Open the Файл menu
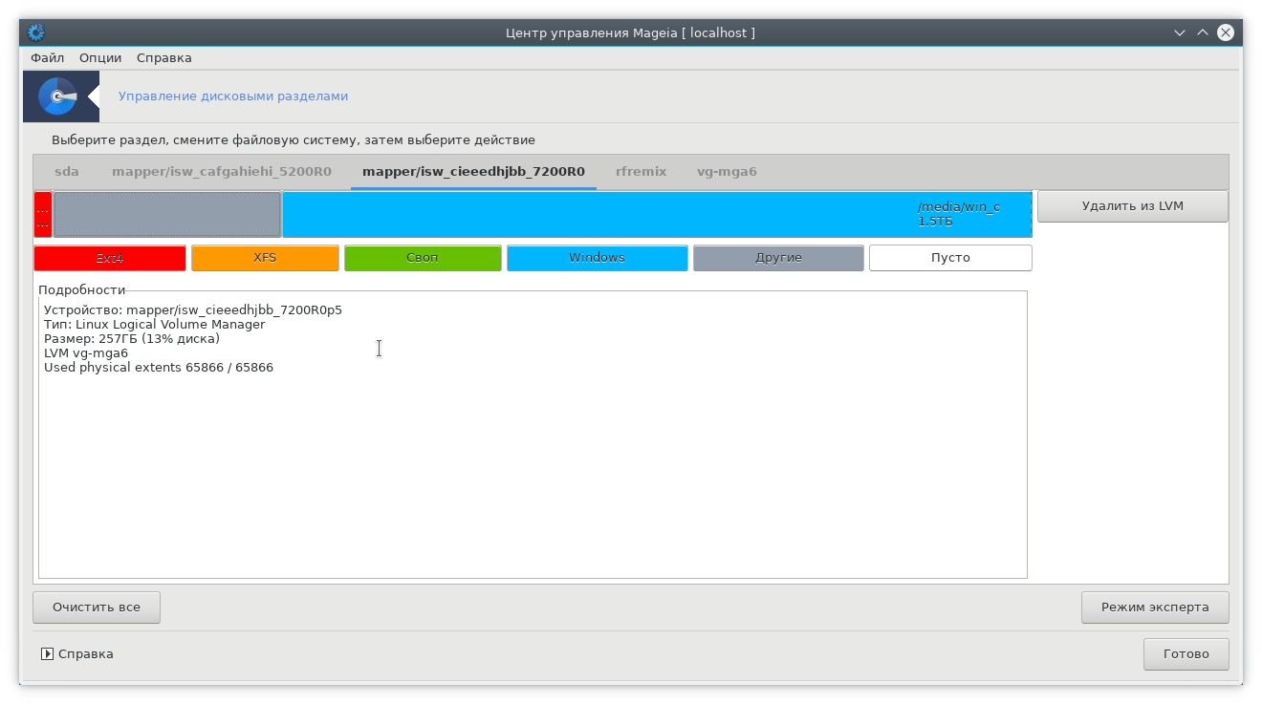Image resolution: width=1262 pixels, height=704 pixels. coord(48,57)
